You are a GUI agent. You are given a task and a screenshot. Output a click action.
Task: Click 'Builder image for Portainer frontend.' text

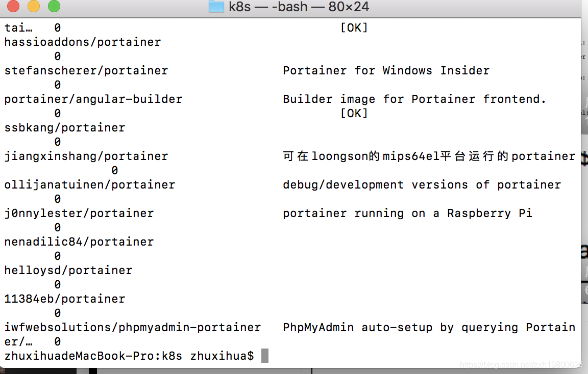(414, 99)
